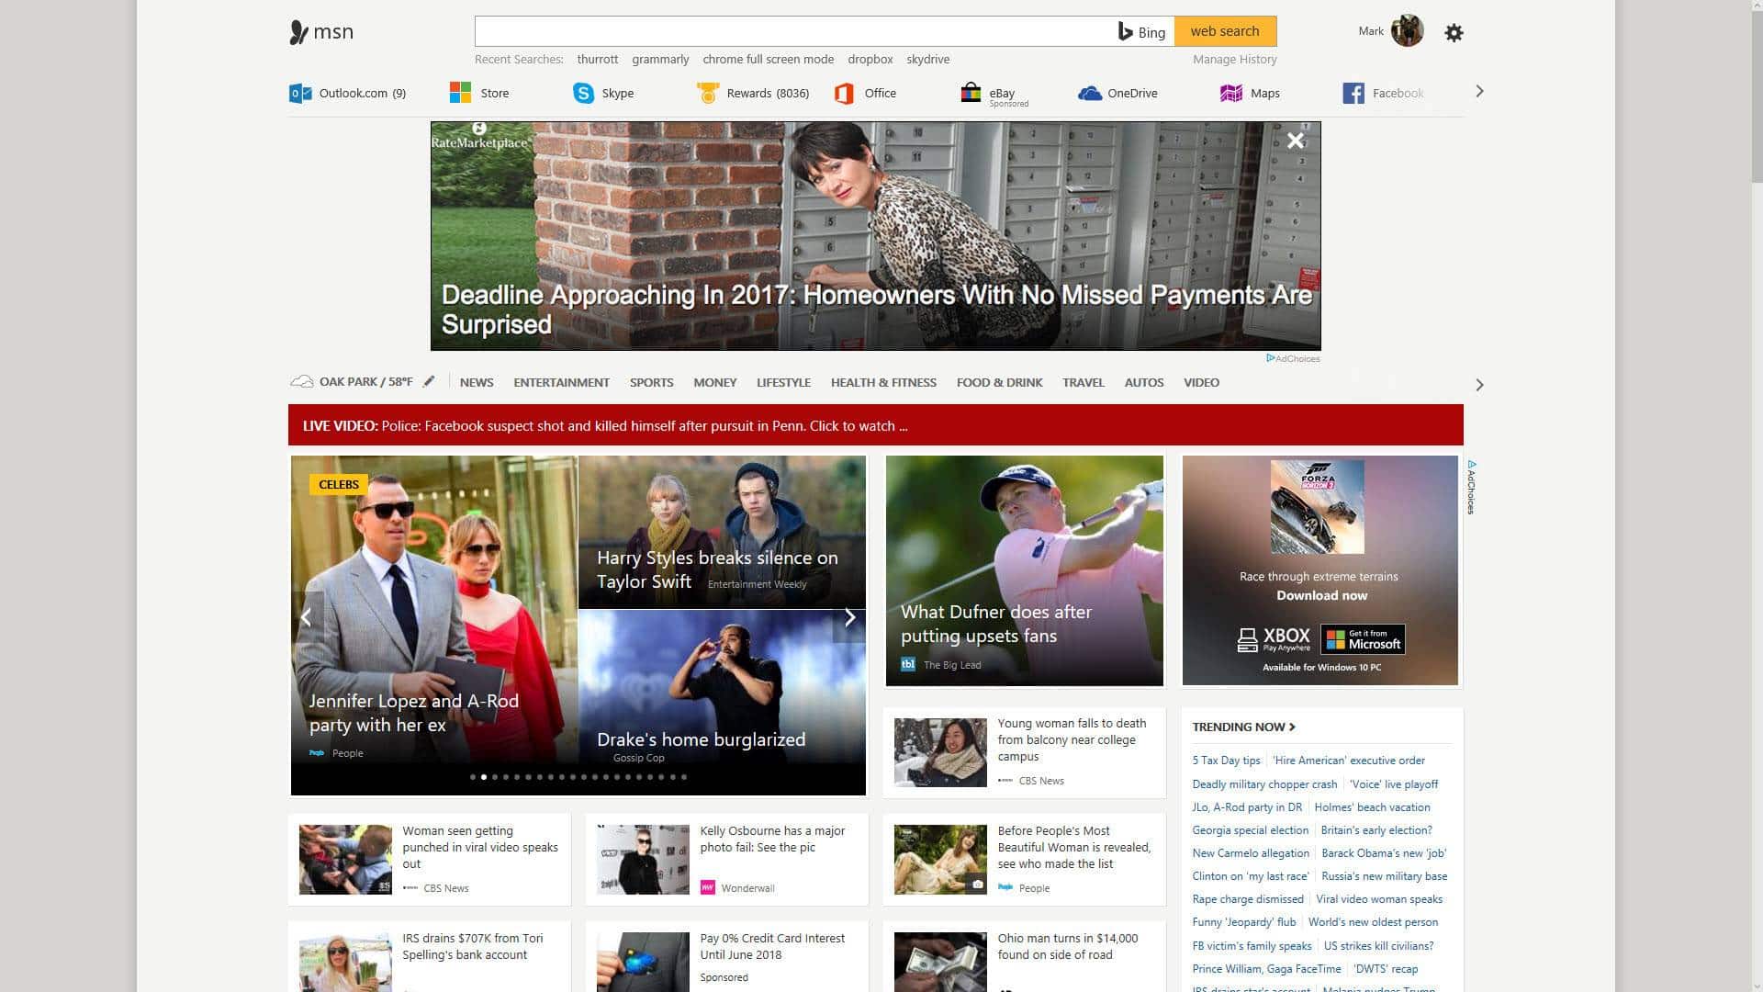This screenshot has width=1763, height=992.
Task: Open the AUTOS category
Action: click(x=1144, y=382)
